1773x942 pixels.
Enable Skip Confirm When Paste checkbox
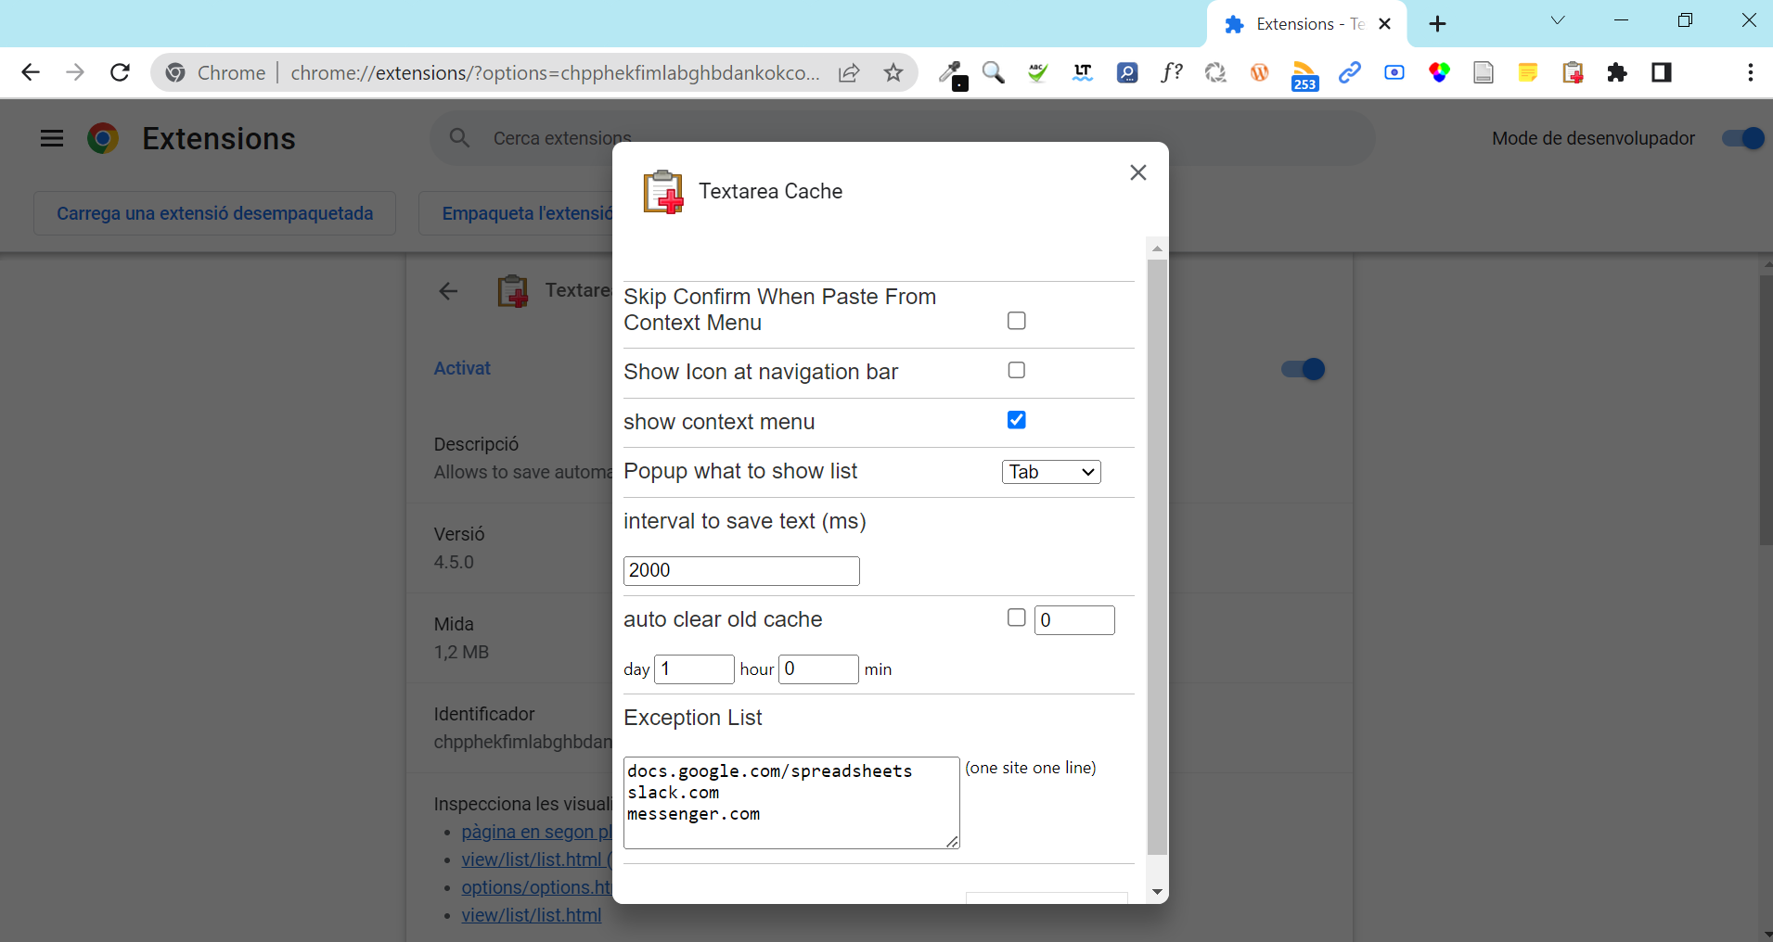pos(1016,321)
